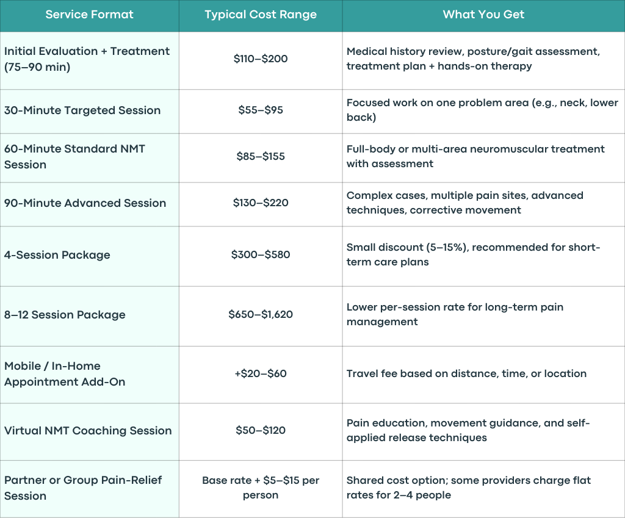Select the $110–$200 price cell
The width and height of the screenshot is (625, 518).
pyautogui.click(x=261, y=60)
